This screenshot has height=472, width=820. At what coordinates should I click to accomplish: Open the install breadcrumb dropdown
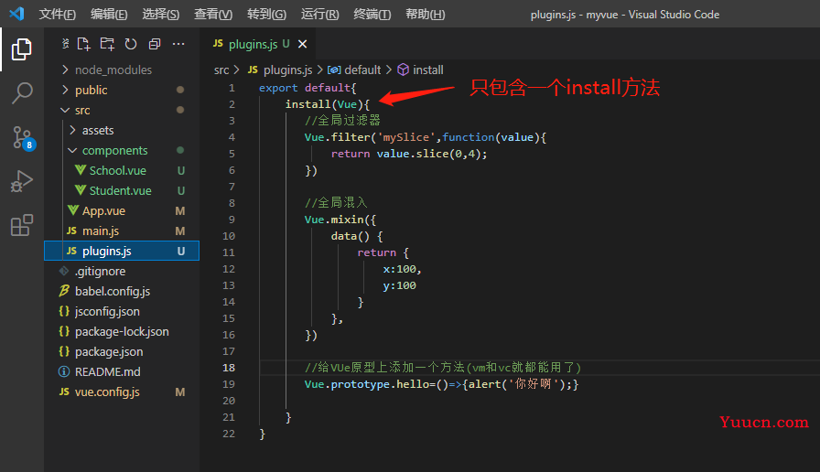pyautogui.click(x=427, y=70)
